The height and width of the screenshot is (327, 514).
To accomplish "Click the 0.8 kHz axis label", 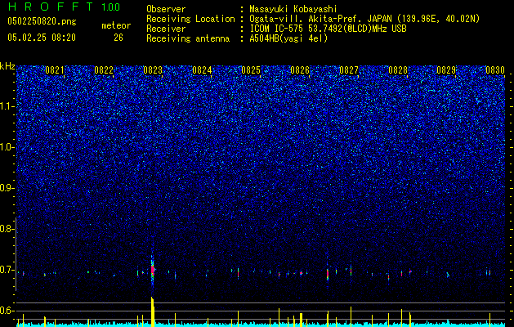I will [x=6, y=229].
